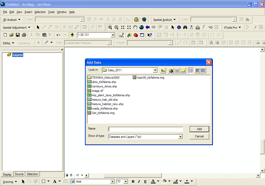This screenshot has height=186, width=265.
Task: Open the fill color bucket dropdown
Action: click(x=169, y=181)
